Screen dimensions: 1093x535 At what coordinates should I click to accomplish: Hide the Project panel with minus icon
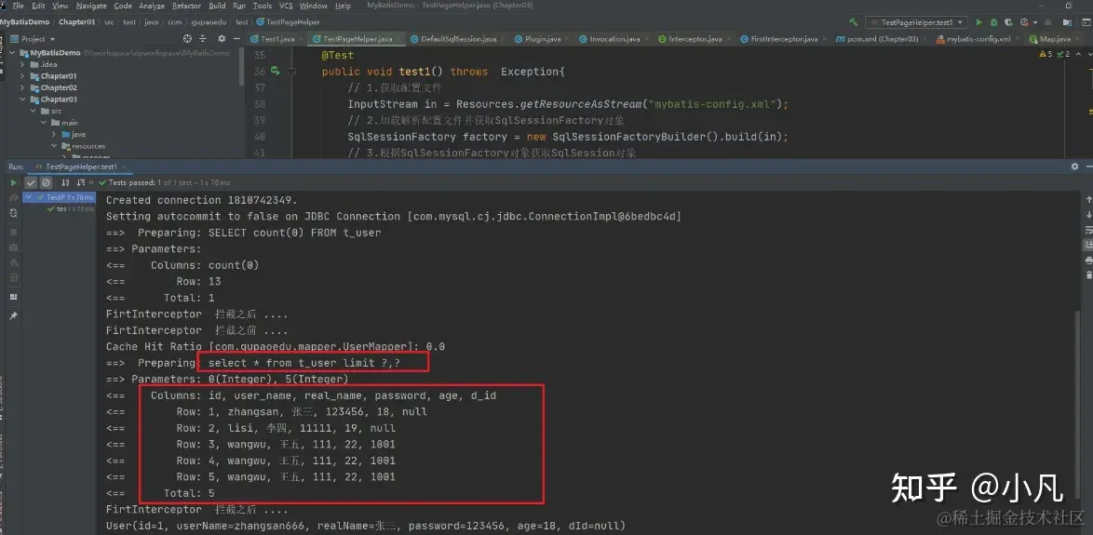(237, 39)
